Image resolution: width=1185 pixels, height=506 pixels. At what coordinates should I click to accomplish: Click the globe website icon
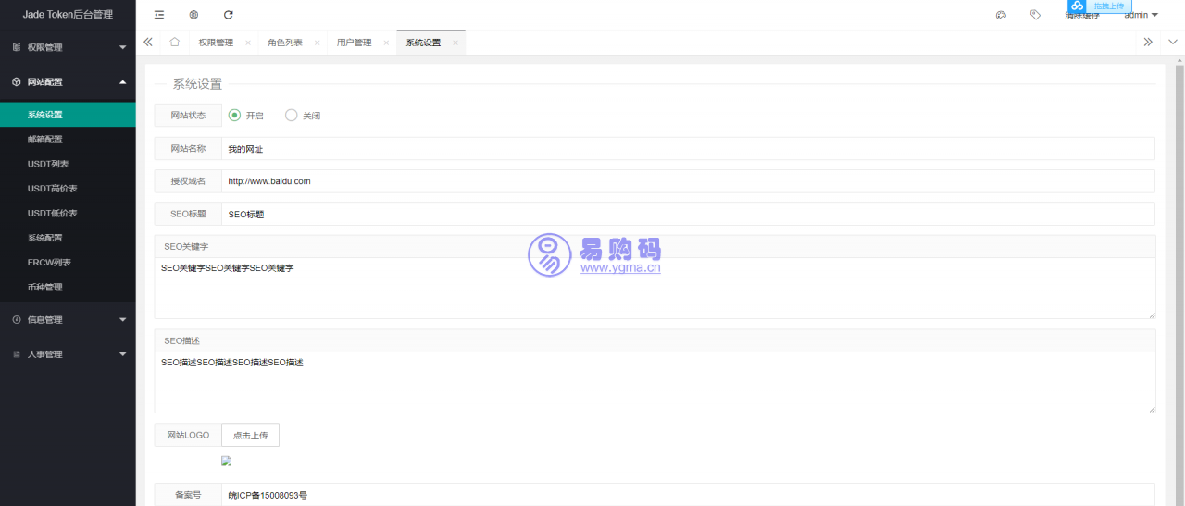(193, 15)
